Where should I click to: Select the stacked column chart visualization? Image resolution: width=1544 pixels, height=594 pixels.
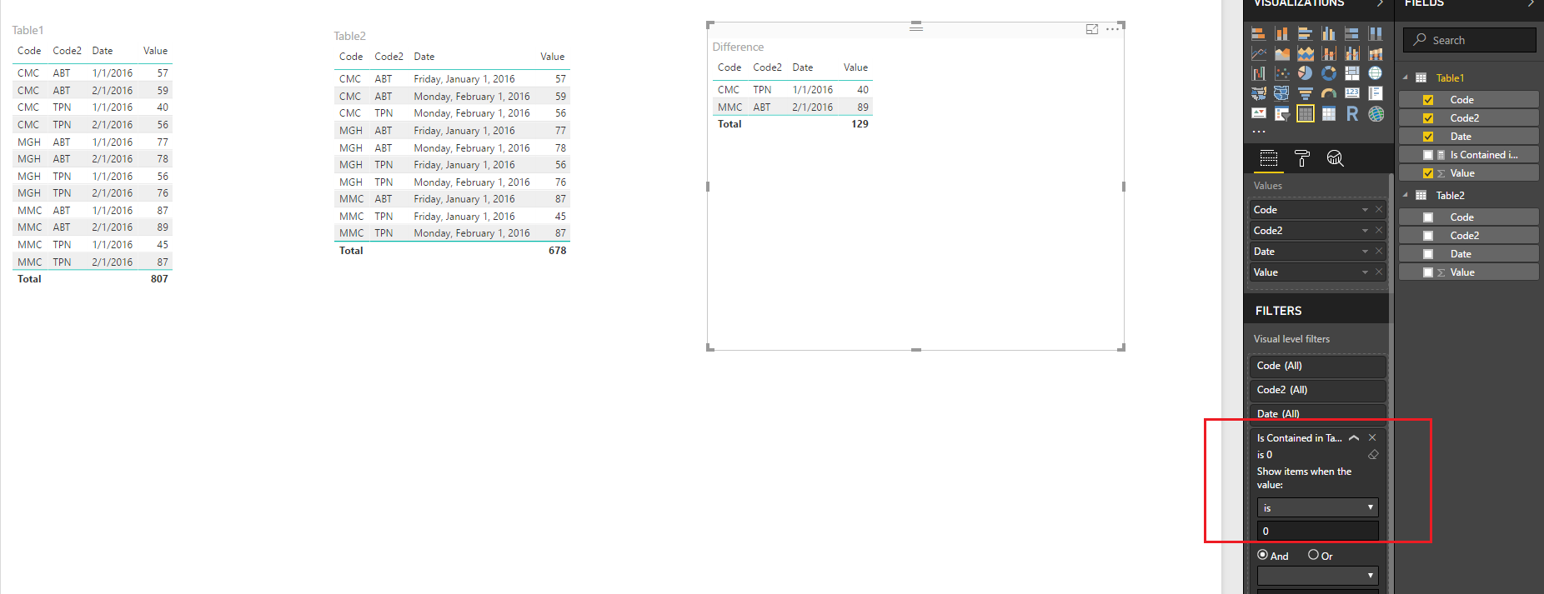click(x=1282, y=33)
